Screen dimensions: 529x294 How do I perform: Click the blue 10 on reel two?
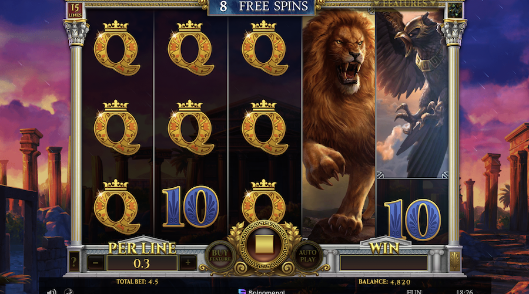pyautogui.click(x=190, y=206)
